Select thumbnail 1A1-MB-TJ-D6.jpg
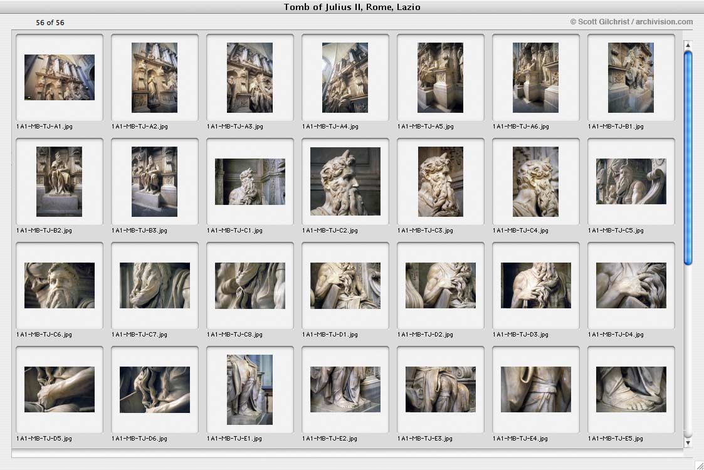The image size is (704, 470). tap(154, 390)
